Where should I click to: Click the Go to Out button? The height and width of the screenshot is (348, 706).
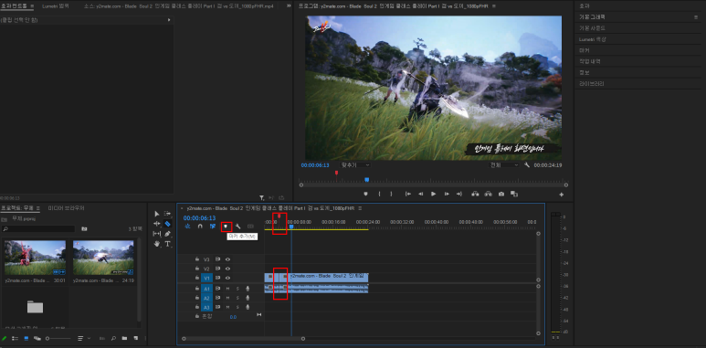click(459, 194)
